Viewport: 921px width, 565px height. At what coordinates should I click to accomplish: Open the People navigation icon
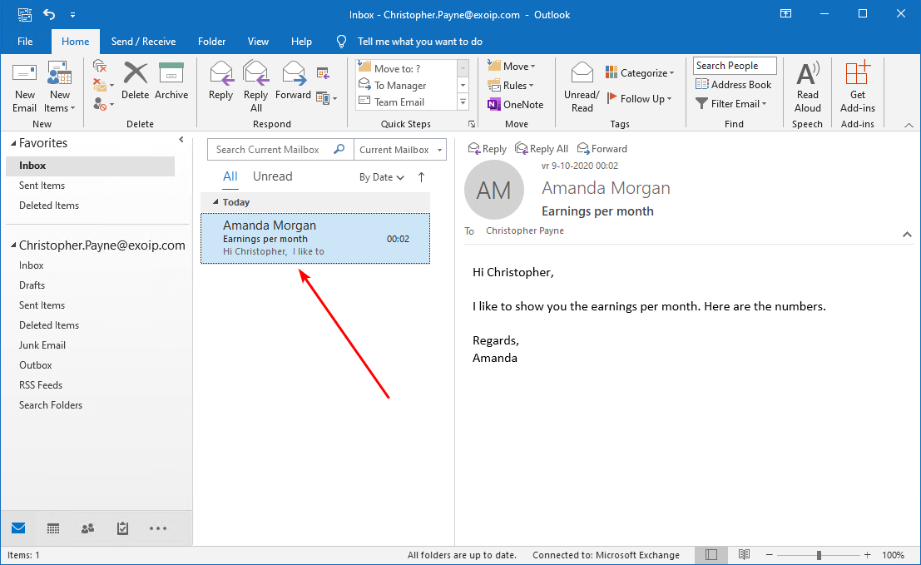tap(87, 528)
